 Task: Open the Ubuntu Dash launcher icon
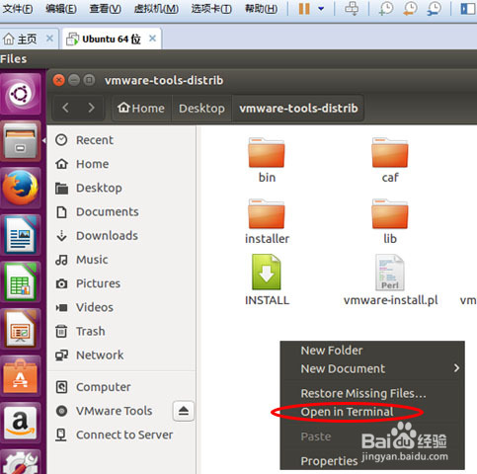click(21, 94)
